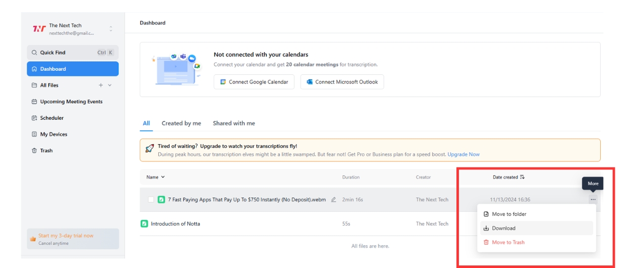
Task: Rename 7 Fast Paying Apps with the pencil icon
Action: point(333,200)
